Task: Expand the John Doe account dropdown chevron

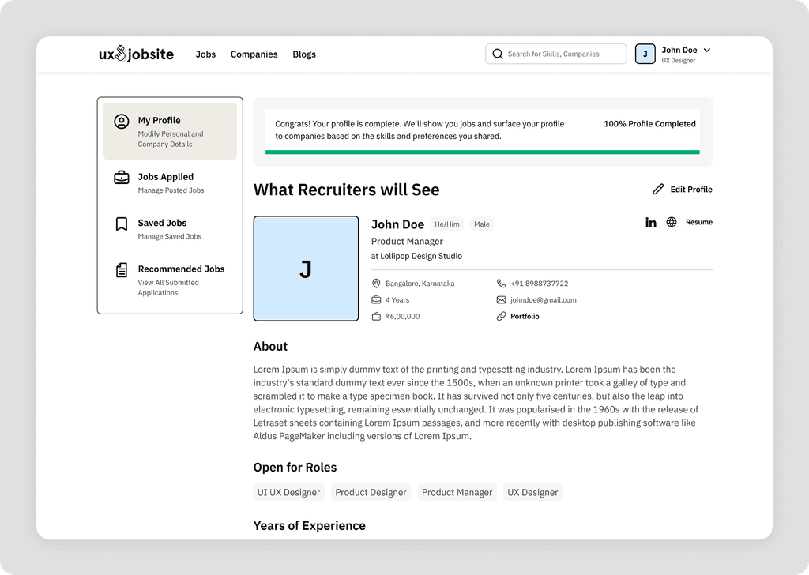Action: [x=707, y=50]
